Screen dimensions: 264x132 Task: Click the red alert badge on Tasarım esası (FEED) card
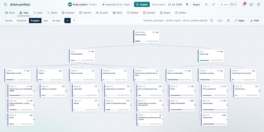coord(27,87)
